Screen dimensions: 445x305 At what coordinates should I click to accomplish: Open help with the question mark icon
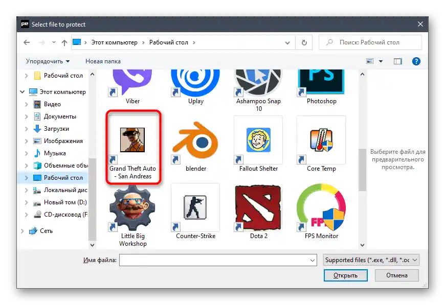(x=416, y=61)
